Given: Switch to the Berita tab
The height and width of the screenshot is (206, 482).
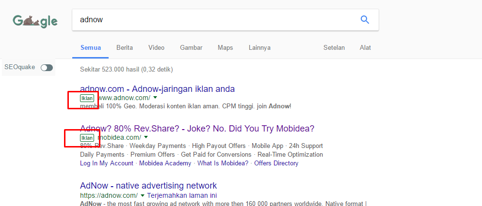Looking at the screenshot, I should (x=125, y=48).
